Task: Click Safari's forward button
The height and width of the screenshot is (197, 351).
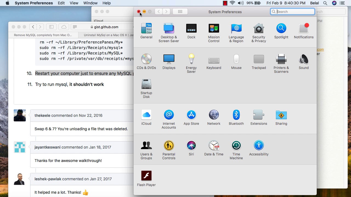Action: [x=40, y=27]
